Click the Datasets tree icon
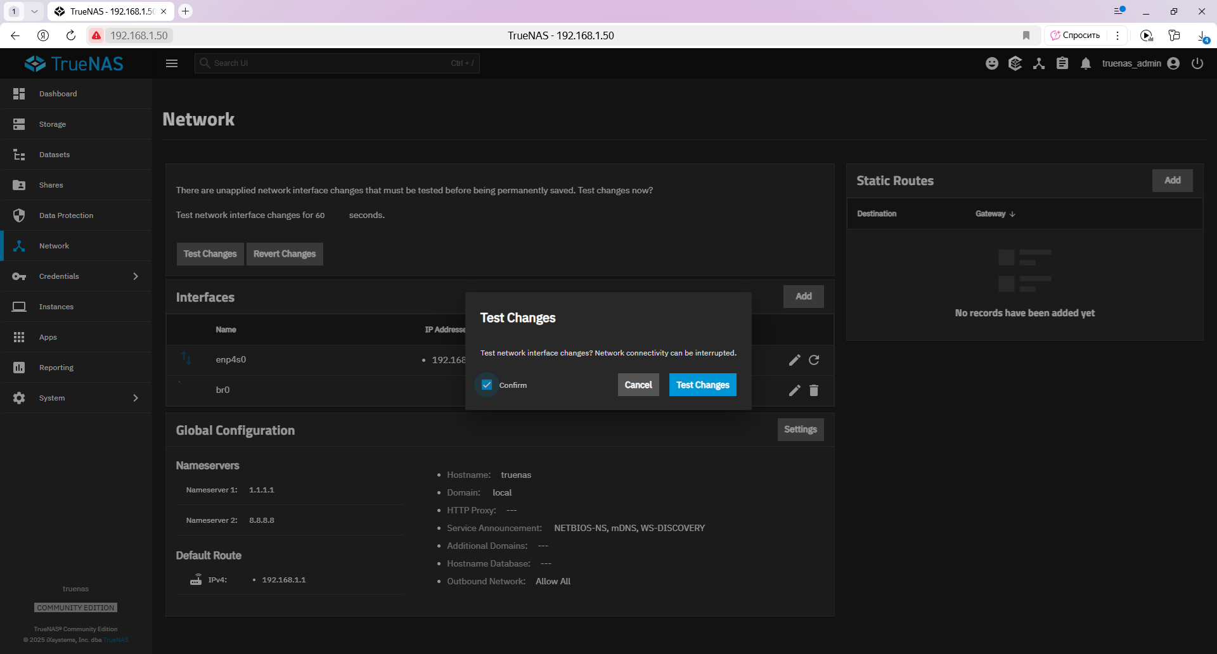 [19, 155]
